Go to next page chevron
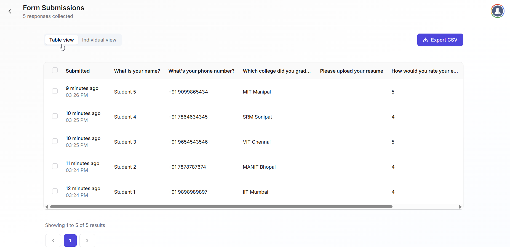This screenshot has height=247, width=510. 87,240
